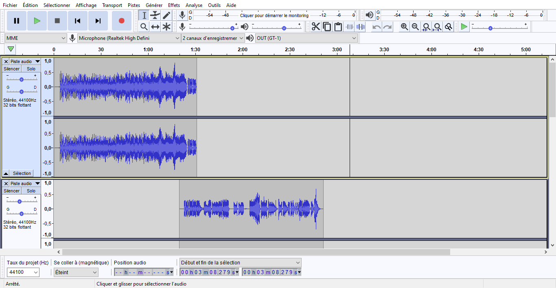Open the Microphone recording device dropdown

coord(129,38)
